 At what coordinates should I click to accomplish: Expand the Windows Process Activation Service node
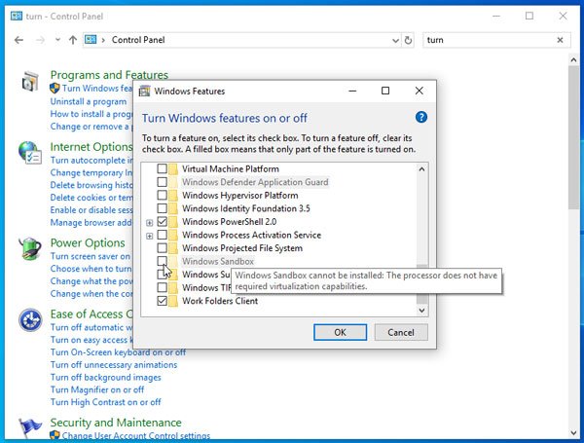pyautogui.click(x=149, y=236)
